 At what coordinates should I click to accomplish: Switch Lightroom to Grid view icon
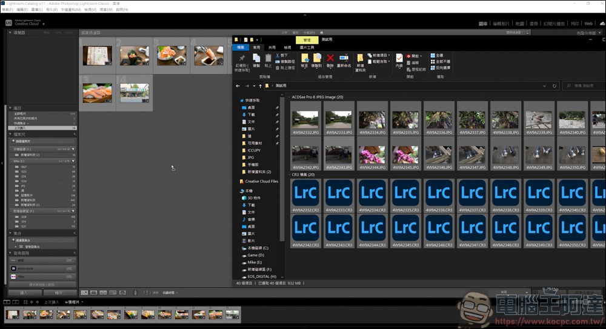pyautogui.click(x=84, y=293)
